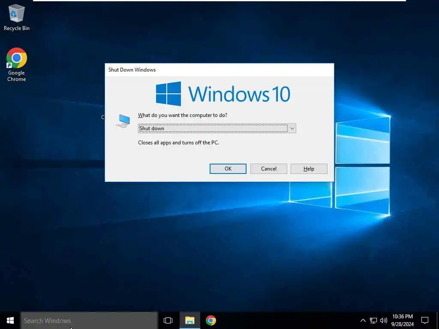
Task: Click the Search Windows box
Action: tap(89, 320)
